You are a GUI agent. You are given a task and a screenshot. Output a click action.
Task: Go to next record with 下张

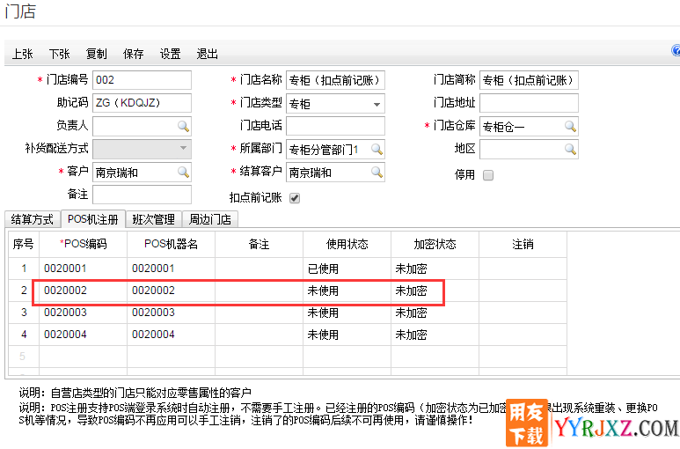point(60,54)
